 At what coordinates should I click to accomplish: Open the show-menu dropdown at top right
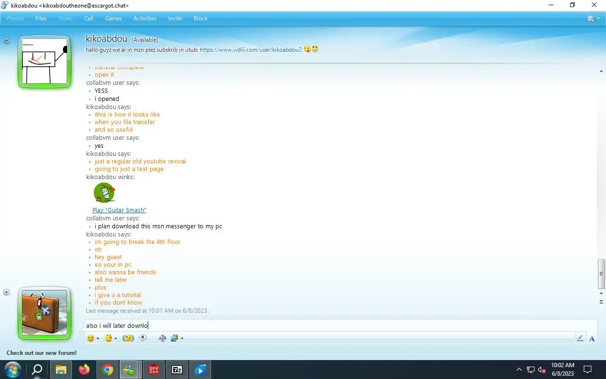click(x=594, y=18)
